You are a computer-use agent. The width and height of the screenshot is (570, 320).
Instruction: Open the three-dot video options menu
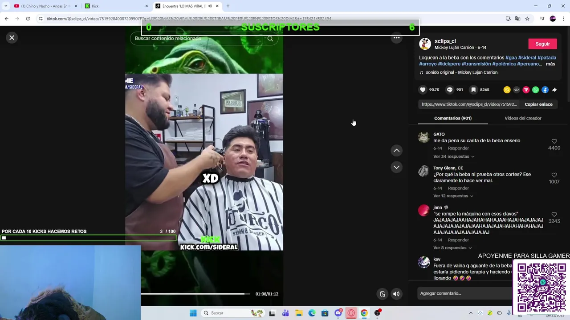pos(396,38)
